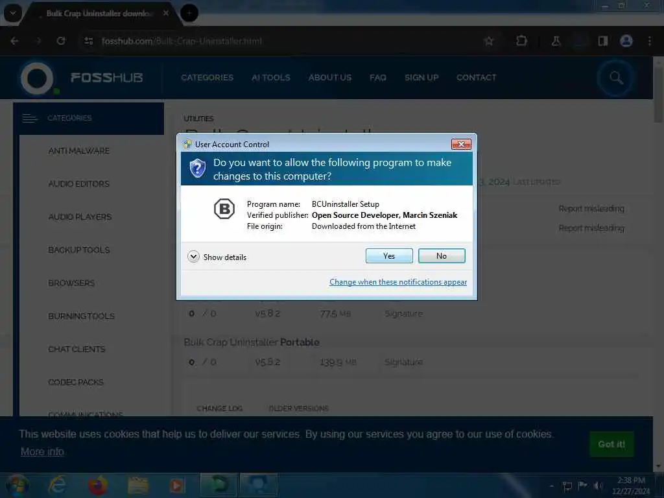The image size is (664, 498).
Task: Click the BCUninstaller B program icon
Action: (224, 209)
